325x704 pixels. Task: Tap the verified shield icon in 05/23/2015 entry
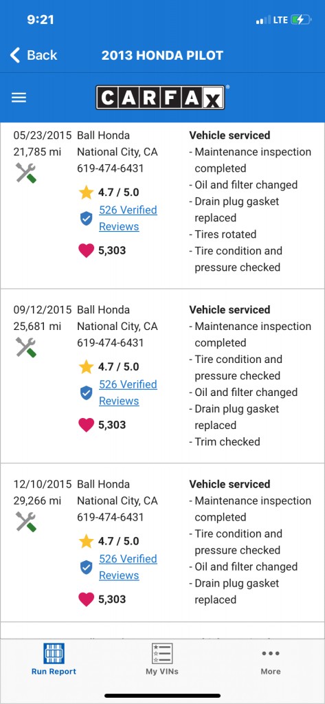86,219
